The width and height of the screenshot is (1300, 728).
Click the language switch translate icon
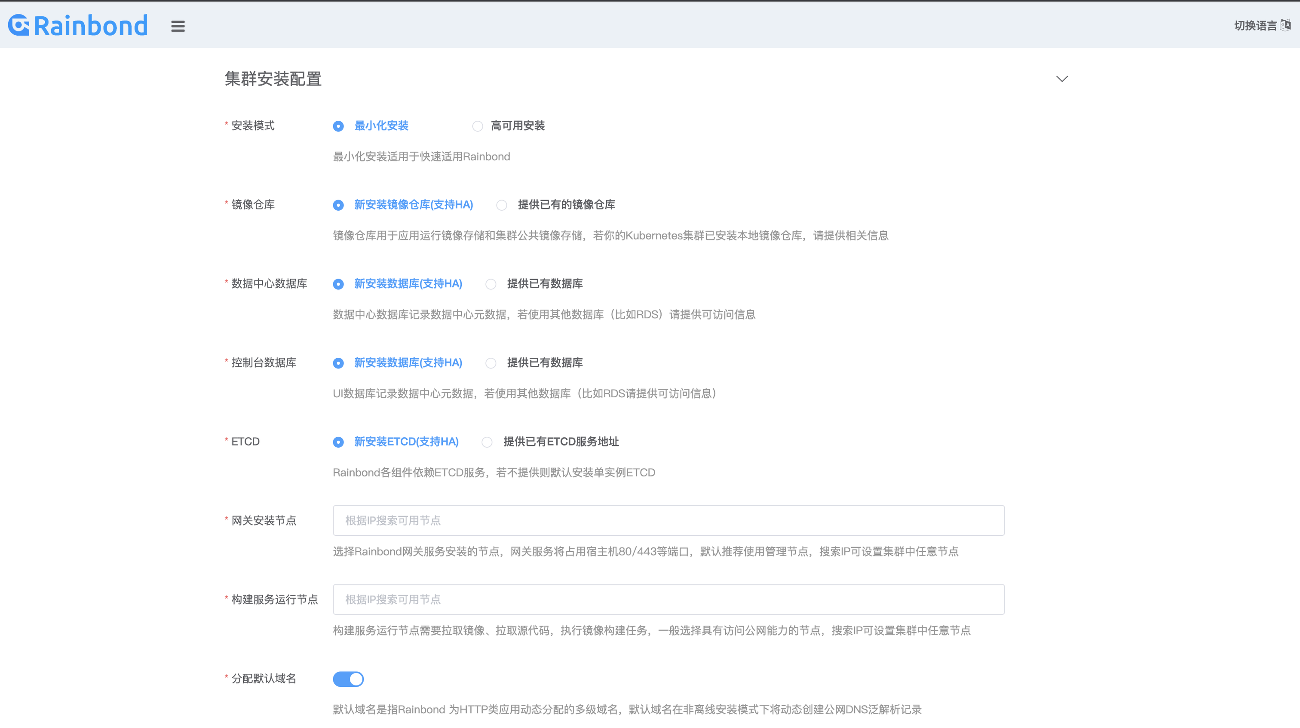pyautogui.click(x=1286, y=25)
